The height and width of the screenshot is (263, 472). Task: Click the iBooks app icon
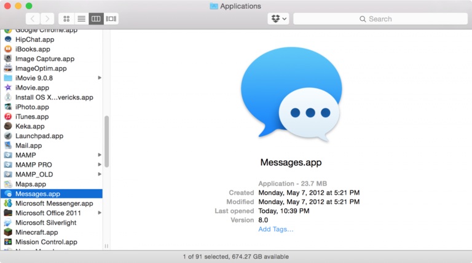(x=8, y=49)
